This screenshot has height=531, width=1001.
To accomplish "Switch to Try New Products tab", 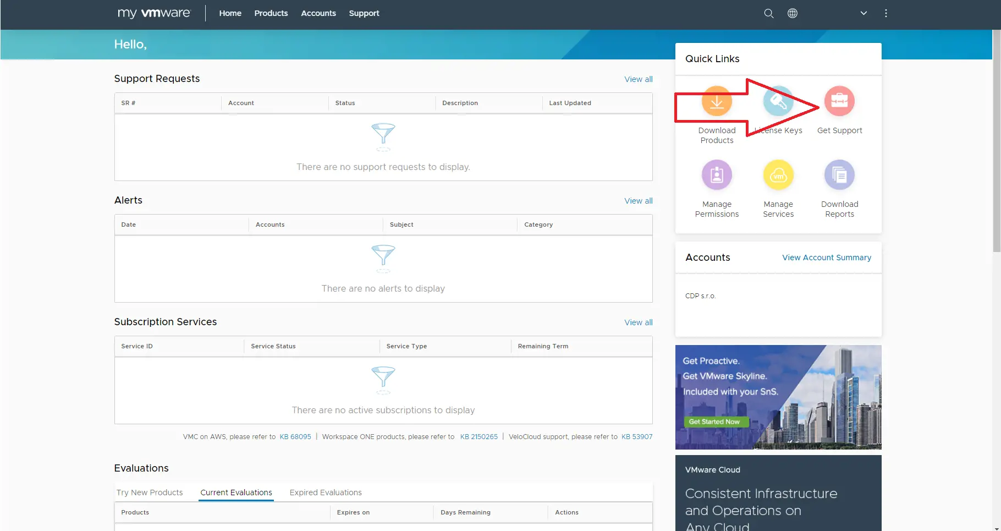I will [150, 492].
